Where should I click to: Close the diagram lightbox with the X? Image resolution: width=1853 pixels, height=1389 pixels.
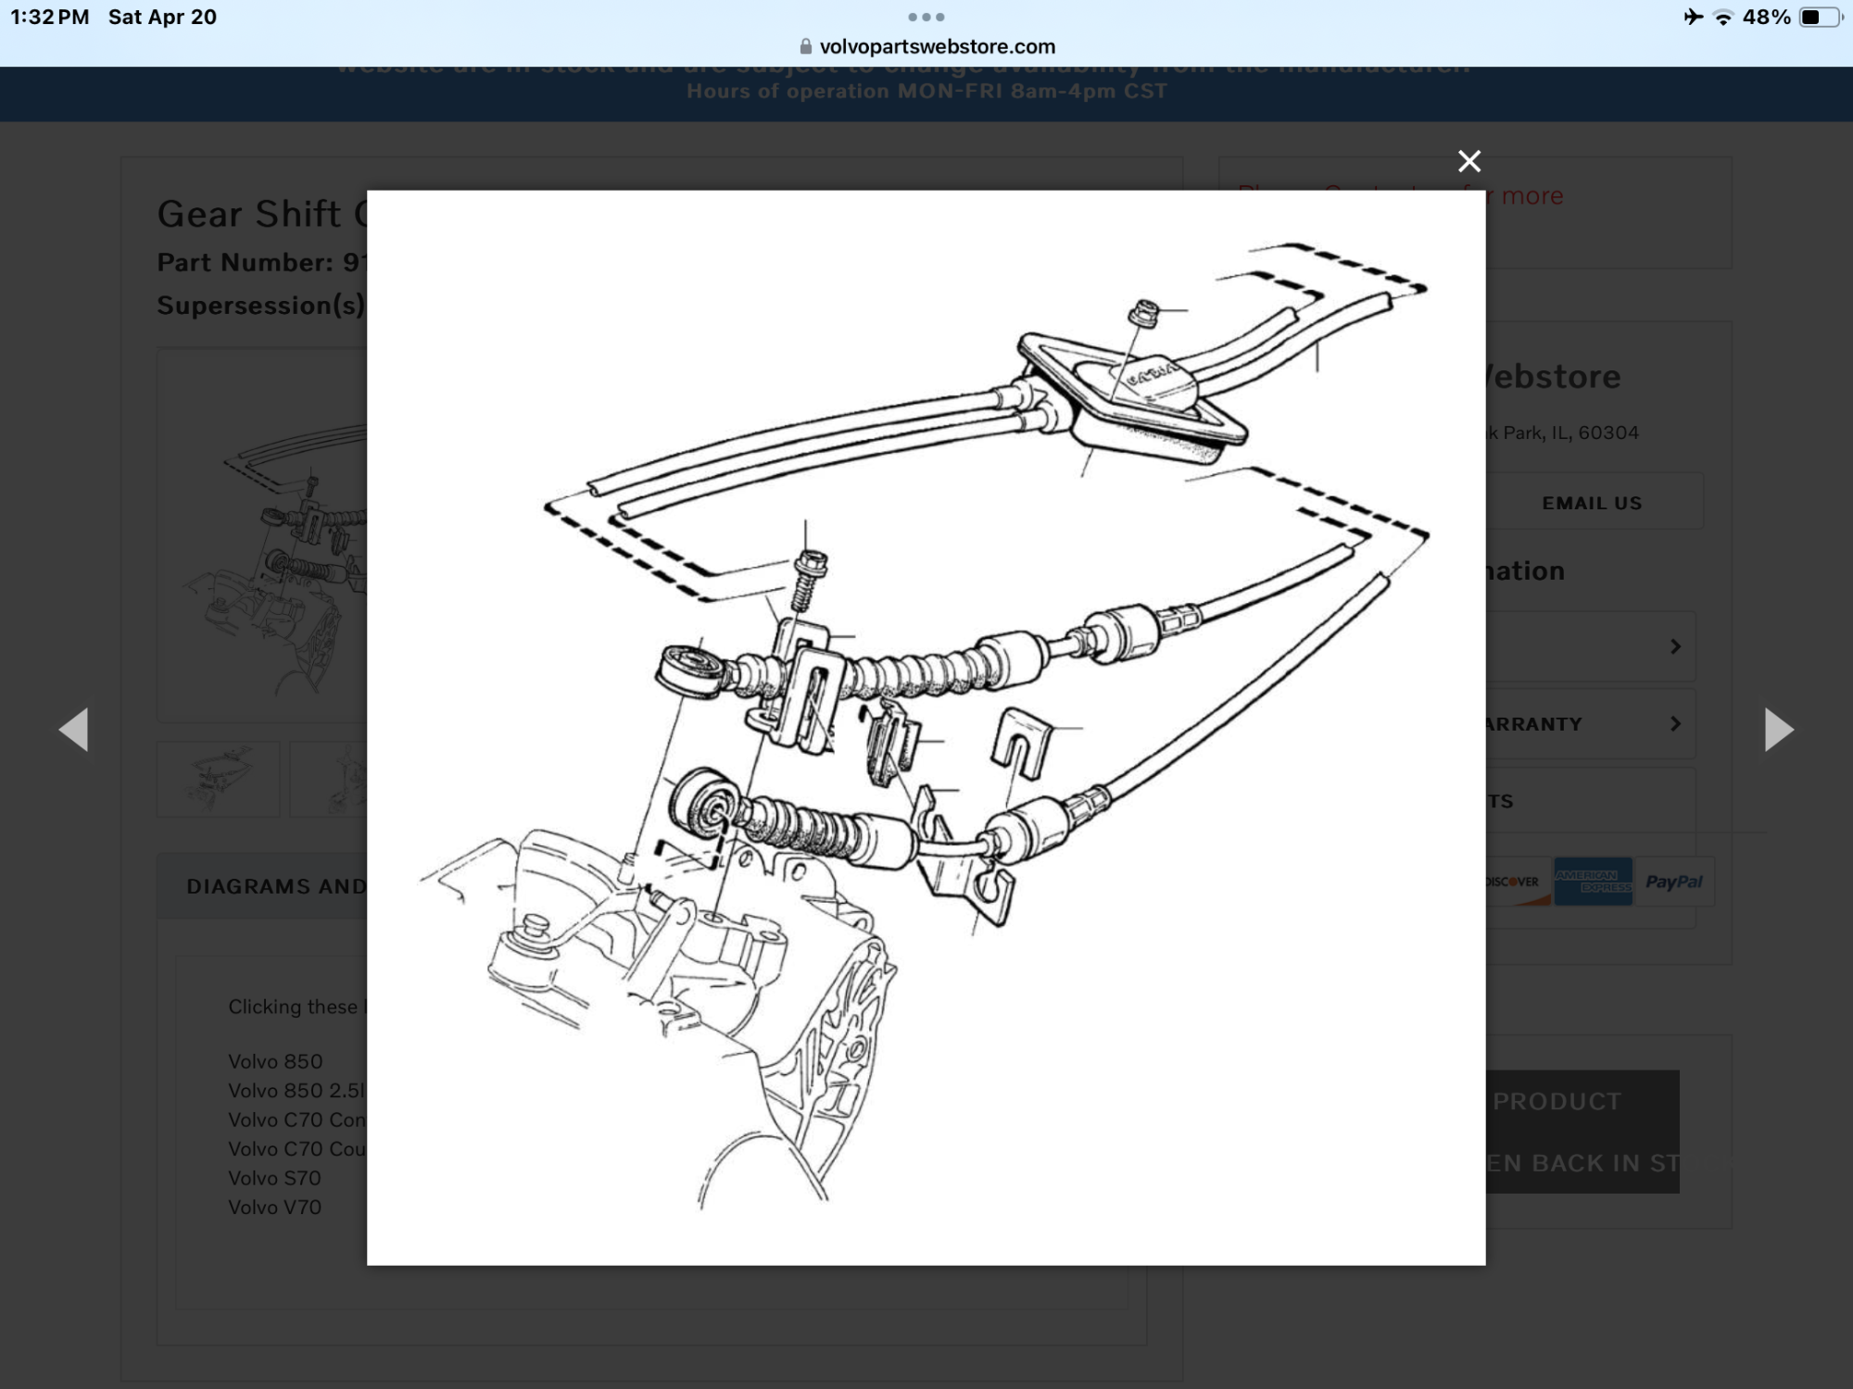[1469, 161]
